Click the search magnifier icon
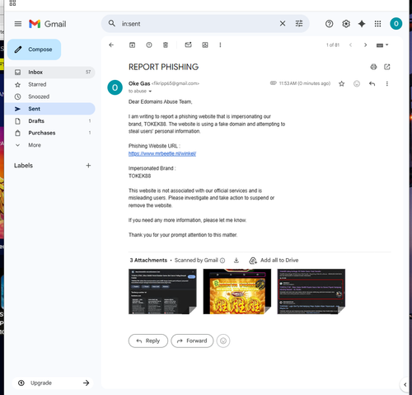This screenshot has width=412, height=395. pyautogui.click(x=112, y=23)
